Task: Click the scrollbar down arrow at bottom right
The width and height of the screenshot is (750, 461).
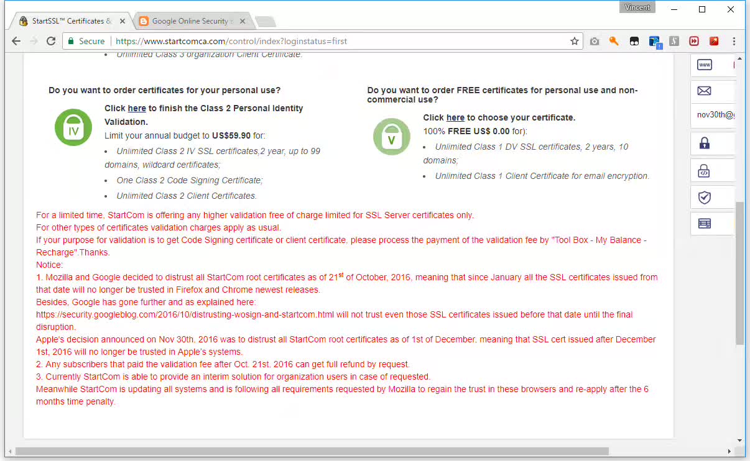Action: [739, 440]
